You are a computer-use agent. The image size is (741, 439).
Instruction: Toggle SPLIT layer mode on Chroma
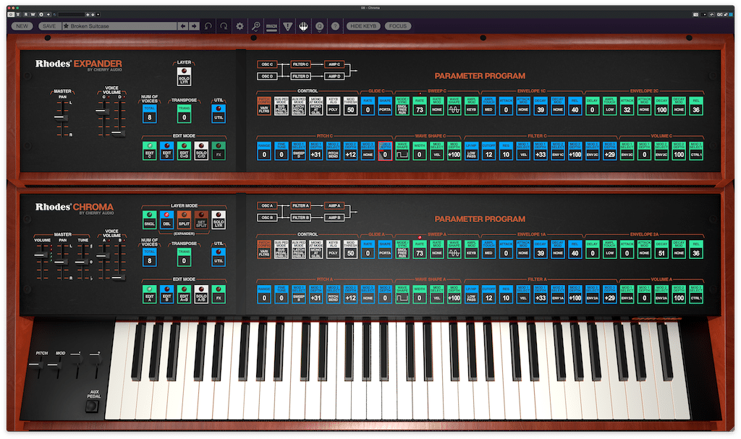(184, 220)
